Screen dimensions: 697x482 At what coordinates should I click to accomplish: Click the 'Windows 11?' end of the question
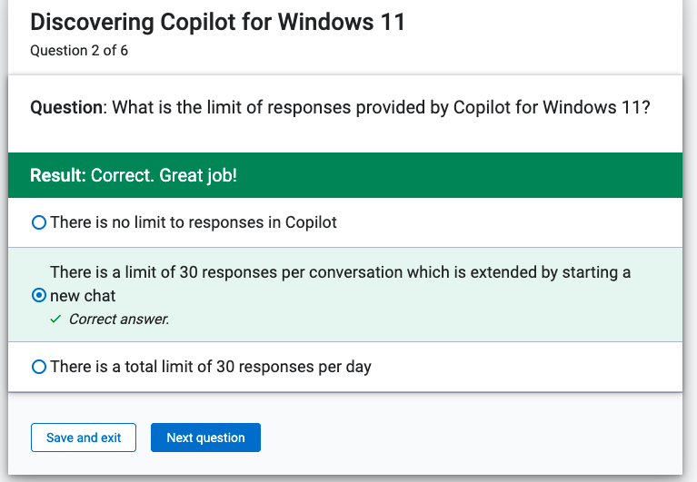click(596, 107)
